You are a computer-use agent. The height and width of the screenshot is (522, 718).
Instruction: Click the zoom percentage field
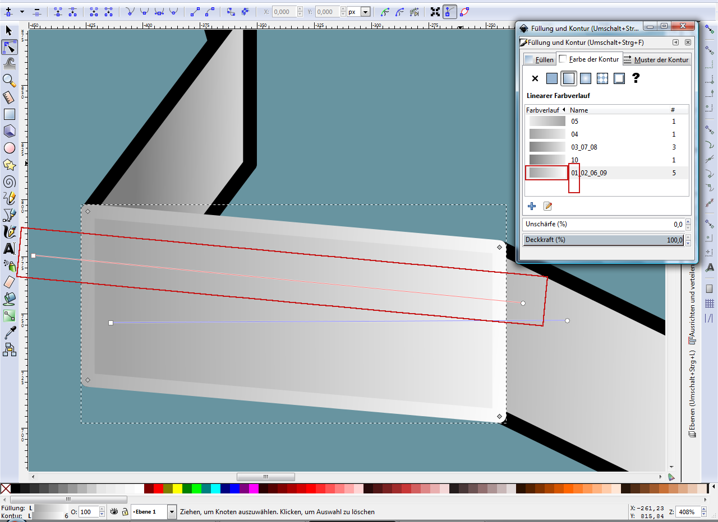(x=685, y=512)
